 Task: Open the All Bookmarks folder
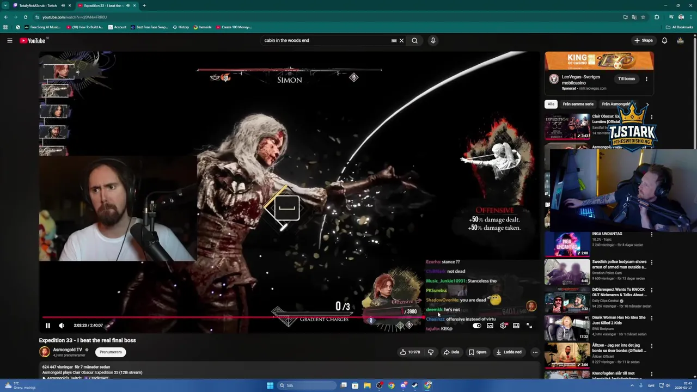(680, 27)
